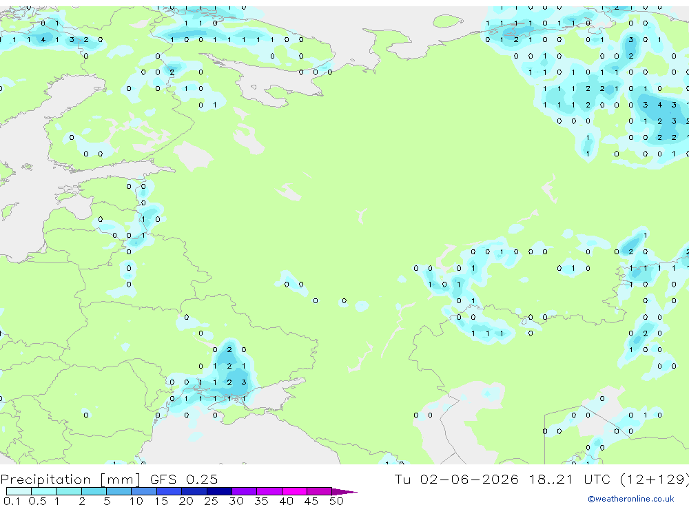This screenshot has width=689, height=505.
Task: Click the legend label '30'
Action: click(236, 501)
